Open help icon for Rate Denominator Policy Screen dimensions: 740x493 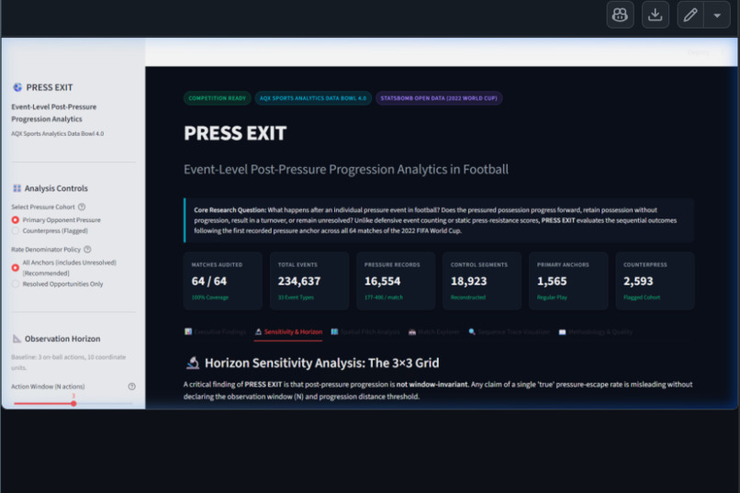(87, 249)
